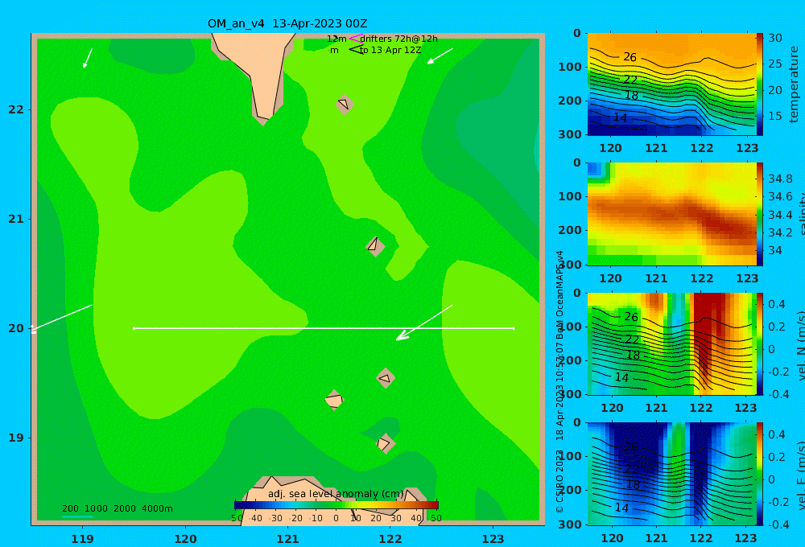Click the map title "OM_an_v4 13-Apr-2023 00Z"

287,23
